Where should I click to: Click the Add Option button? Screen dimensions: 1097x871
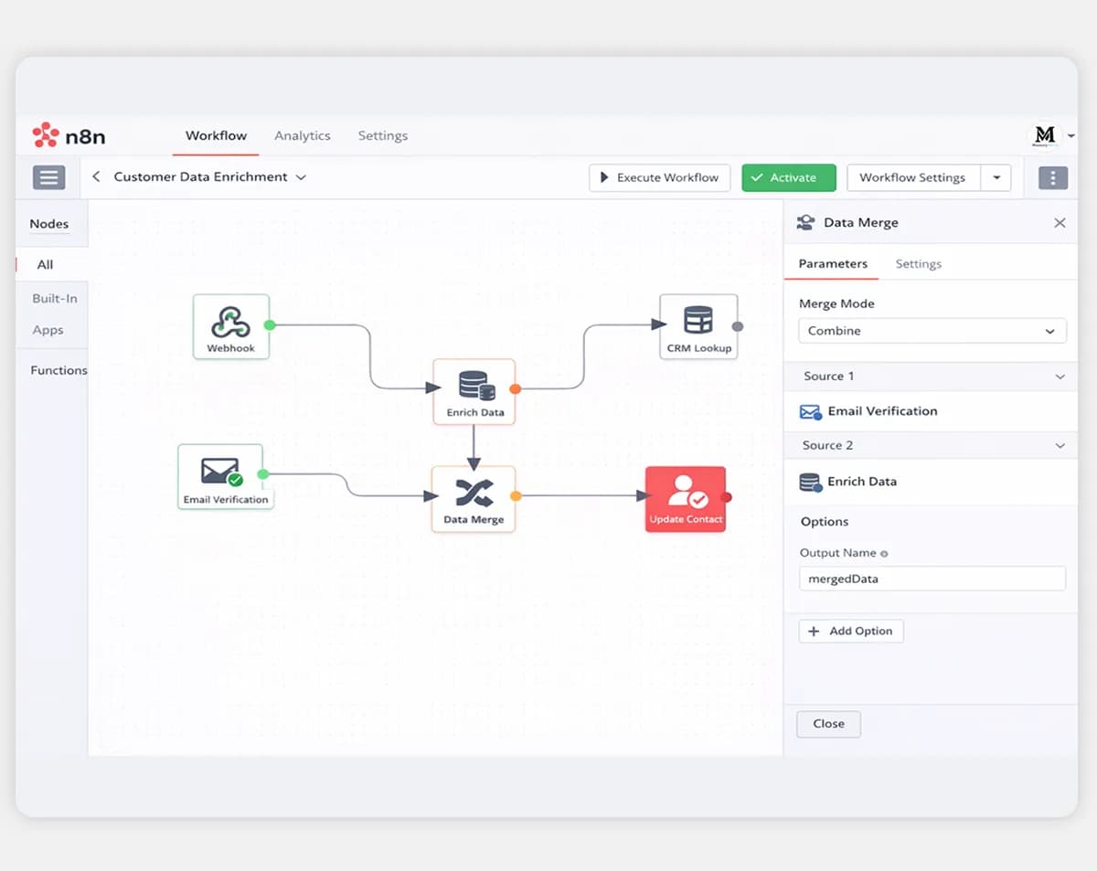point(851,631)
